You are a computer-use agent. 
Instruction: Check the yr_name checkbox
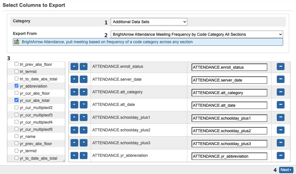[16, 136]
